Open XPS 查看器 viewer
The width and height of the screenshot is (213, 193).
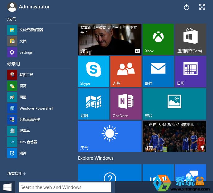39,142
